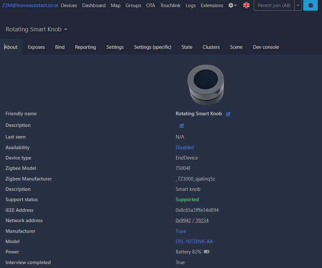Click the Disabled availability link
This screenshot has width=322, height=268.
pos(185,147)
